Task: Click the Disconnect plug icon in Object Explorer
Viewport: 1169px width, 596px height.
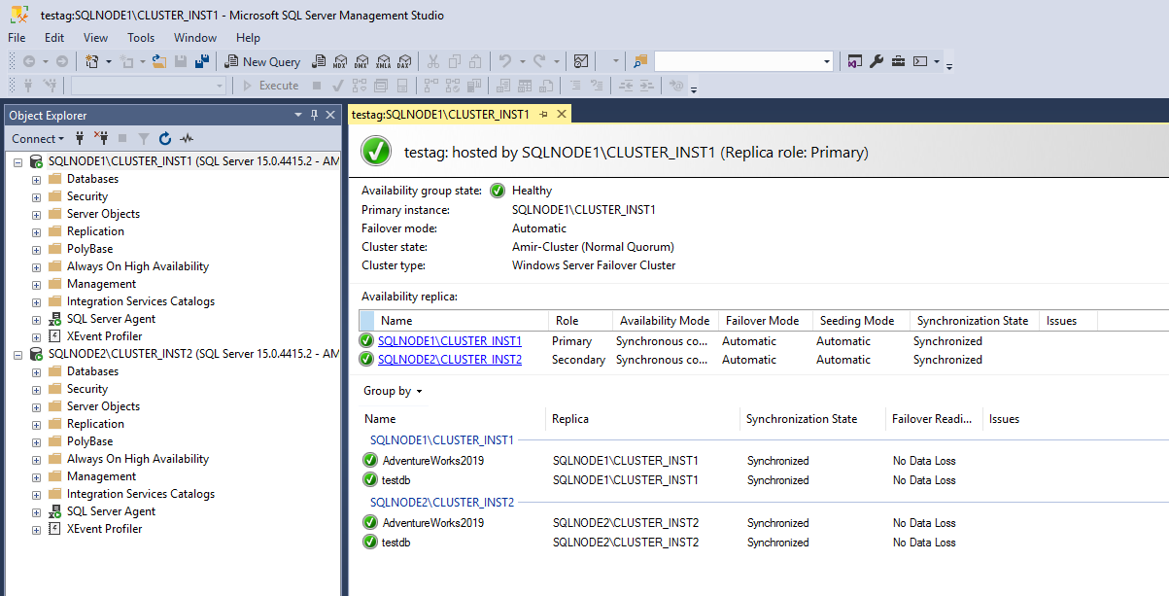Action: click(x=100, y=138)
